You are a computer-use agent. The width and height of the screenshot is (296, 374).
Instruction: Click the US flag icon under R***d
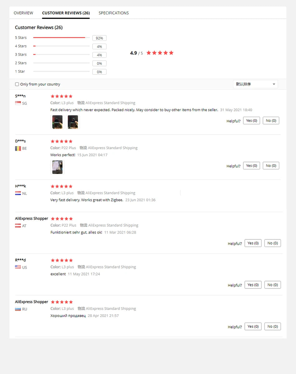coord(18,267)
